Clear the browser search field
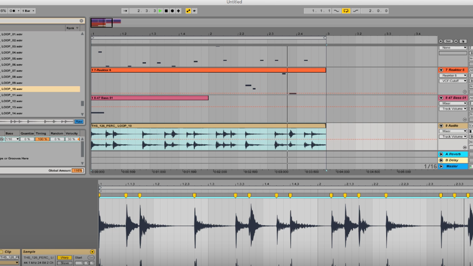The image size is (473, 266). [x=81, y=21]
